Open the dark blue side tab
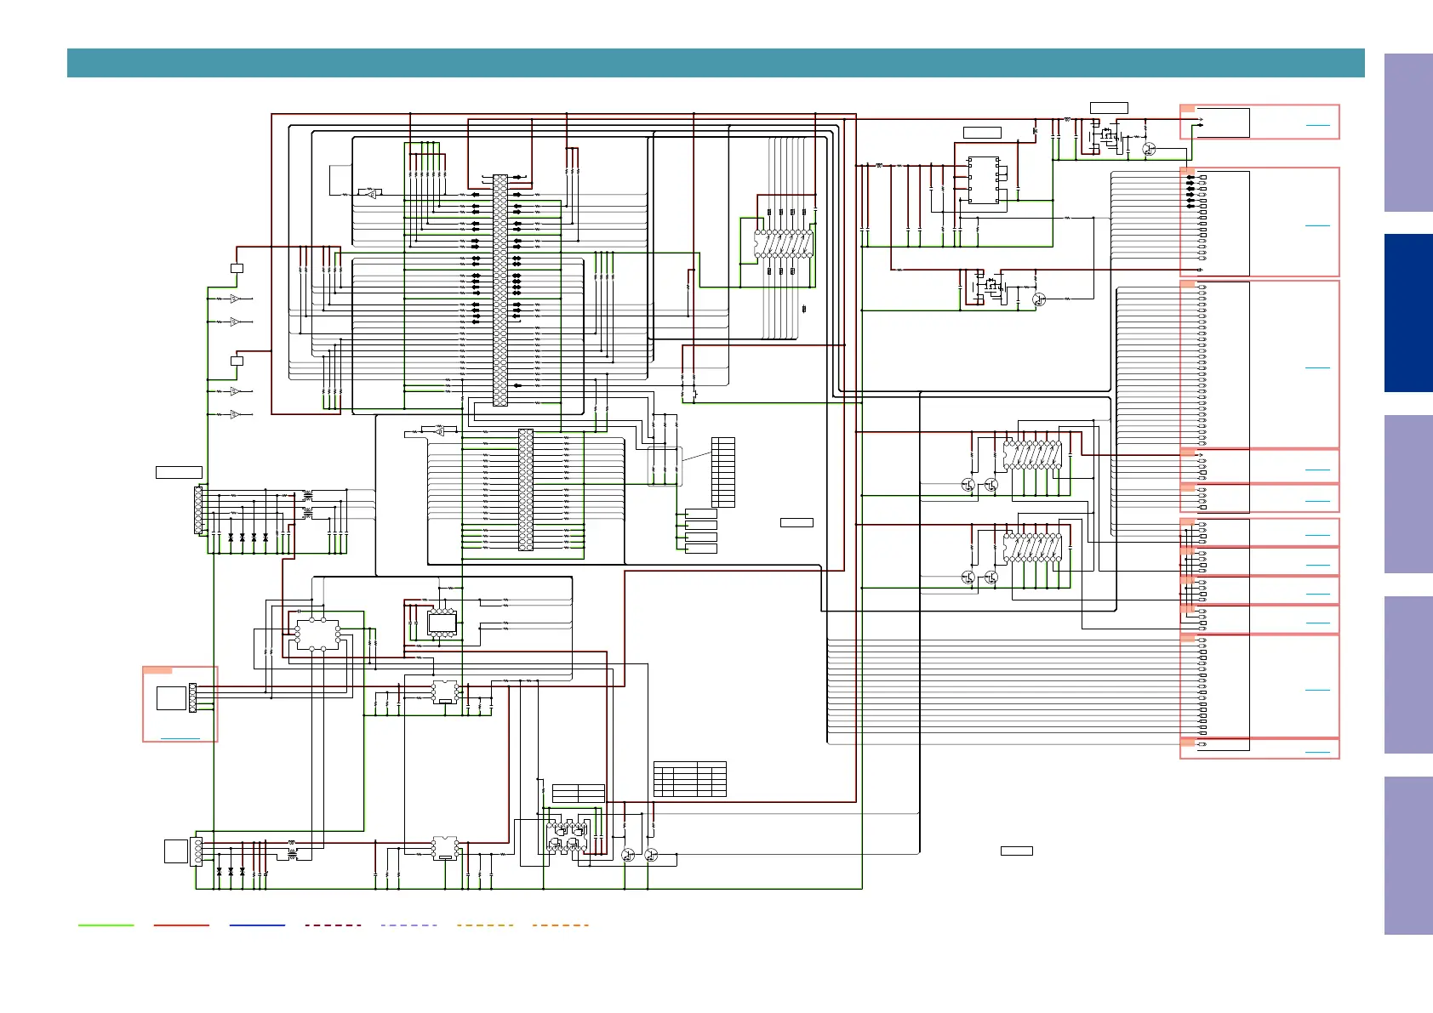This screenshot has width=1433, height=1013. [x=1408, y=313]
